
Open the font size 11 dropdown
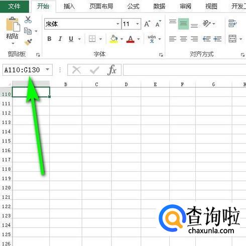pyautogui.click(x=138, y=24)
